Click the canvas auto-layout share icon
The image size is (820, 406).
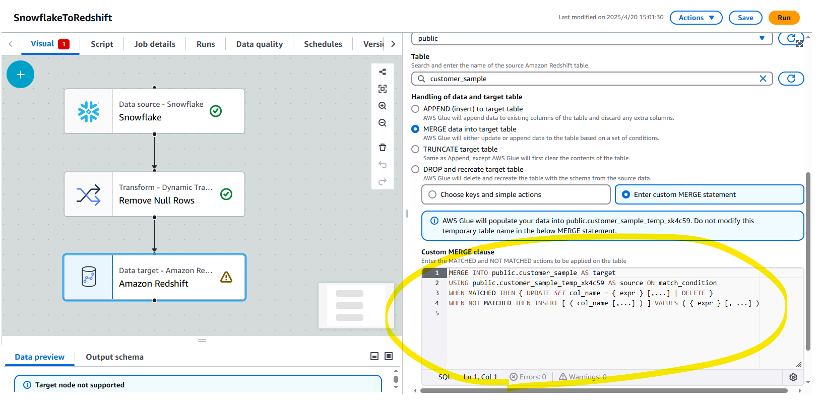point(383,72)
